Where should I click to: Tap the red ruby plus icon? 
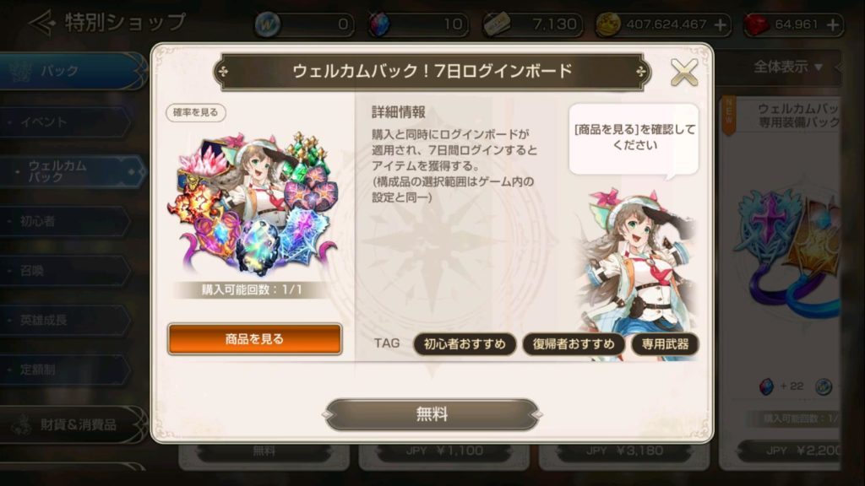click(x=832, y=24)
